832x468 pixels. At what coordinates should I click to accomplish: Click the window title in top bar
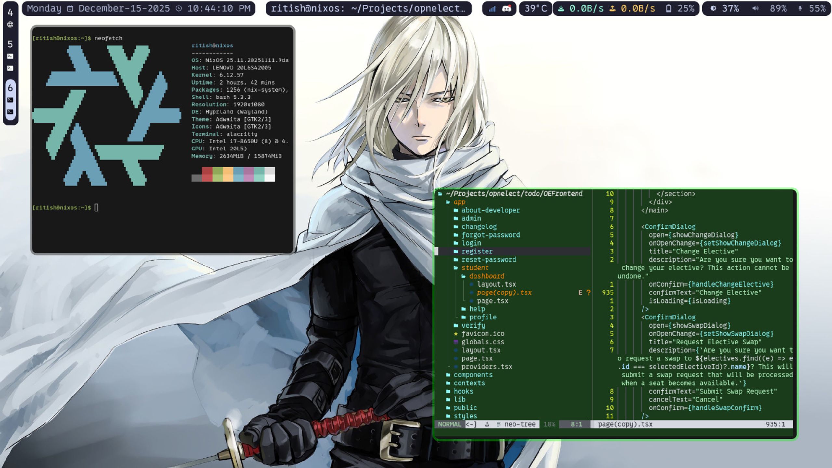pyautogui.click(x=368, y=9)
